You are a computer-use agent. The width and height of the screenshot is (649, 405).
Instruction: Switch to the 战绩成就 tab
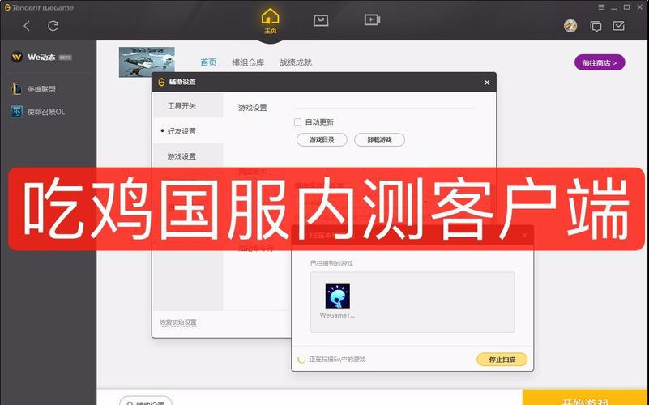(x=296, y=62)
